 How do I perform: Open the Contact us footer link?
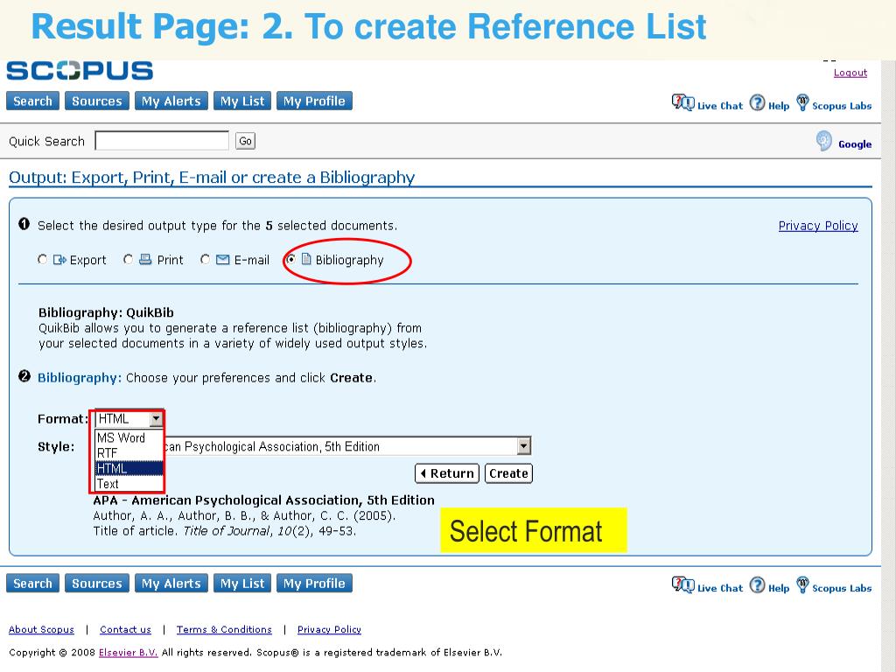[x=125, y=629]
